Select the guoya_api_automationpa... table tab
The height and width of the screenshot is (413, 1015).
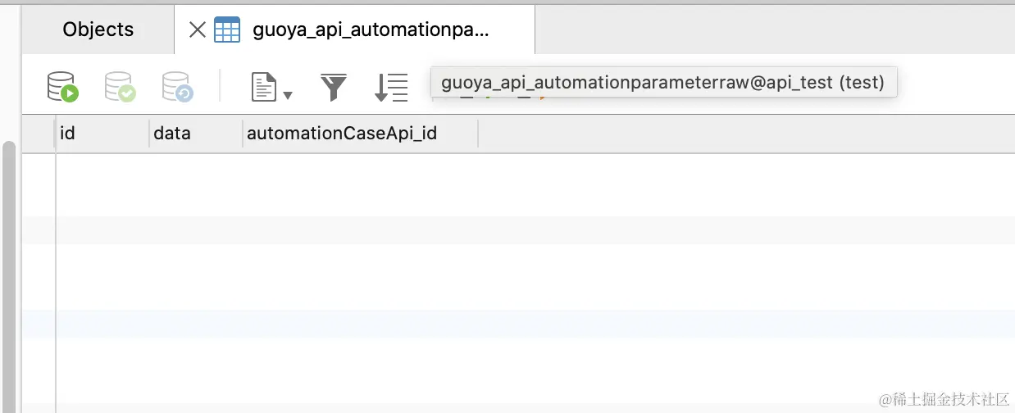(x=371, y=30)
